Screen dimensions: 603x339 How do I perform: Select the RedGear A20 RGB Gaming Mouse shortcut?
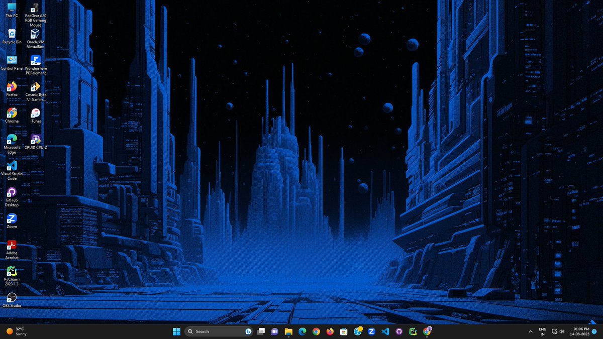(35, 15)
